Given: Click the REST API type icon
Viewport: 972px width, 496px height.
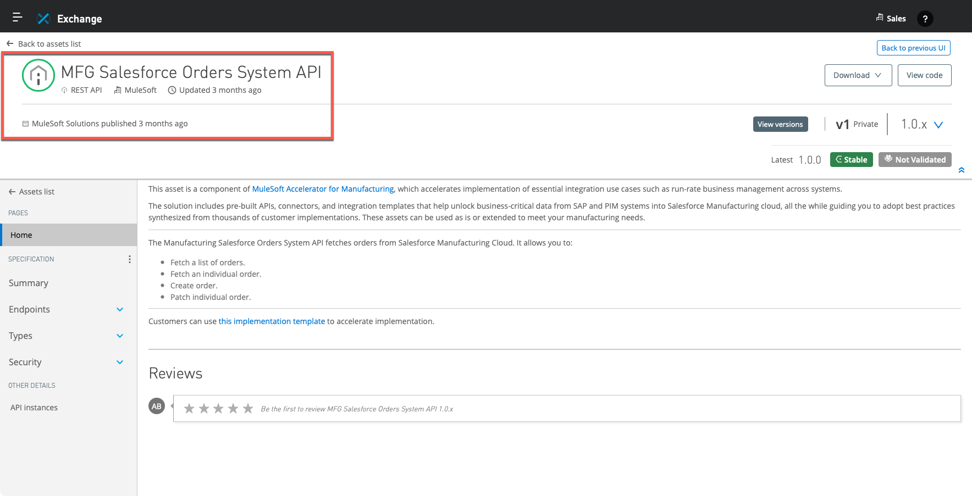Looking at the screenshot, I should [x=64, y=90].
